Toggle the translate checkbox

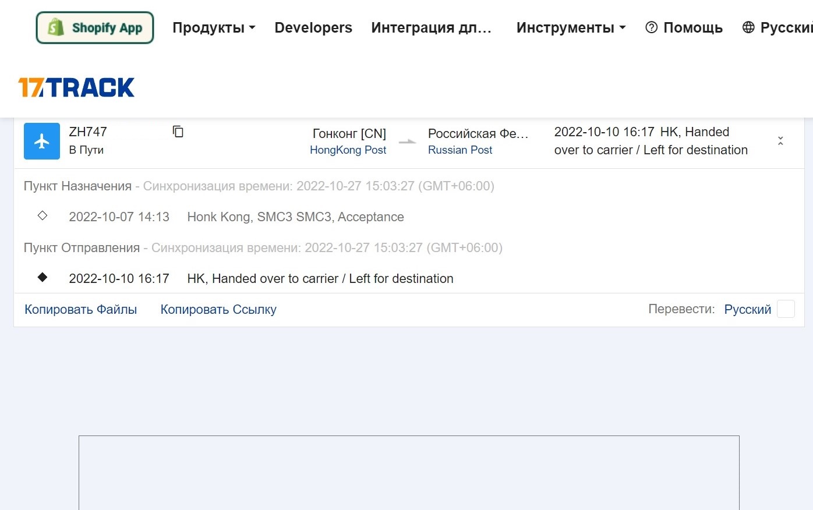[x=786, y=309]
